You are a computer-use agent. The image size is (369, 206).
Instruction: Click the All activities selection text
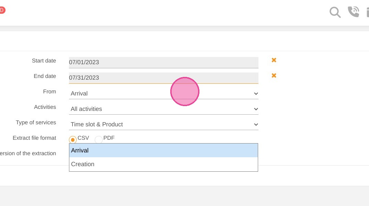[x=87, y=109]
